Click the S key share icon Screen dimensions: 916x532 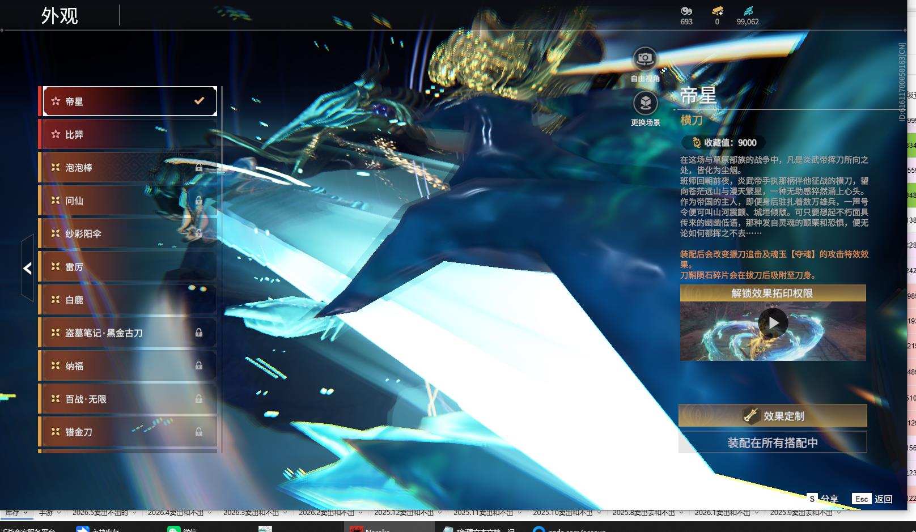pyautogui.click(x=812, y=499)
